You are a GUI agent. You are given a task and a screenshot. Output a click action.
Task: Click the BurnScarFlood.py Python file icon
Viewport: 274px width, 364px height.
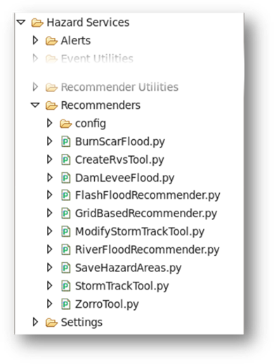pyautogui.click(x=66, y=142)
